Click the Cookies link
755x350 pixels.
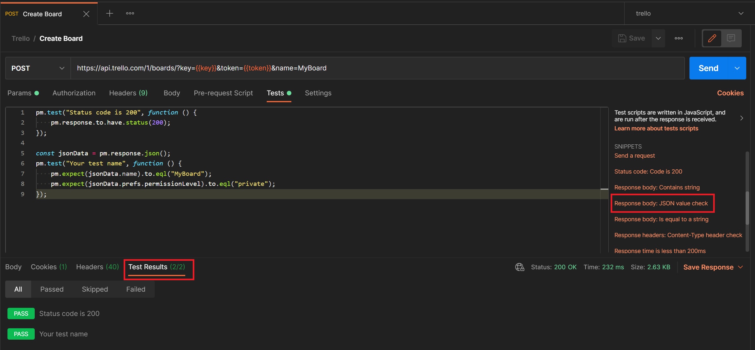tap(730, 93)
